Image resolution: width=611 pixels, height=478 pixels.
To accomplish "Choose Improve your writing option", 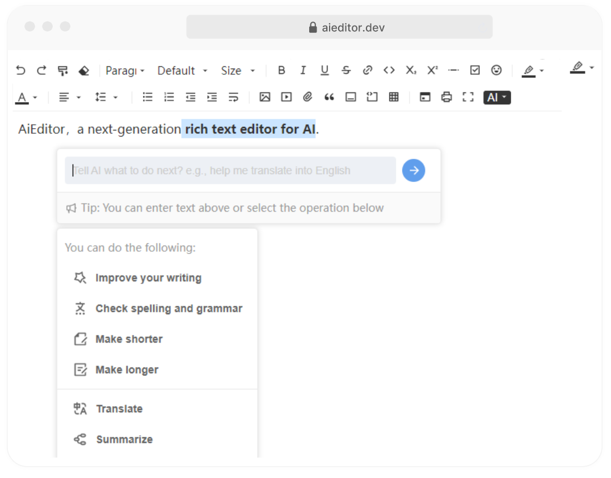I will coord(148,278).
